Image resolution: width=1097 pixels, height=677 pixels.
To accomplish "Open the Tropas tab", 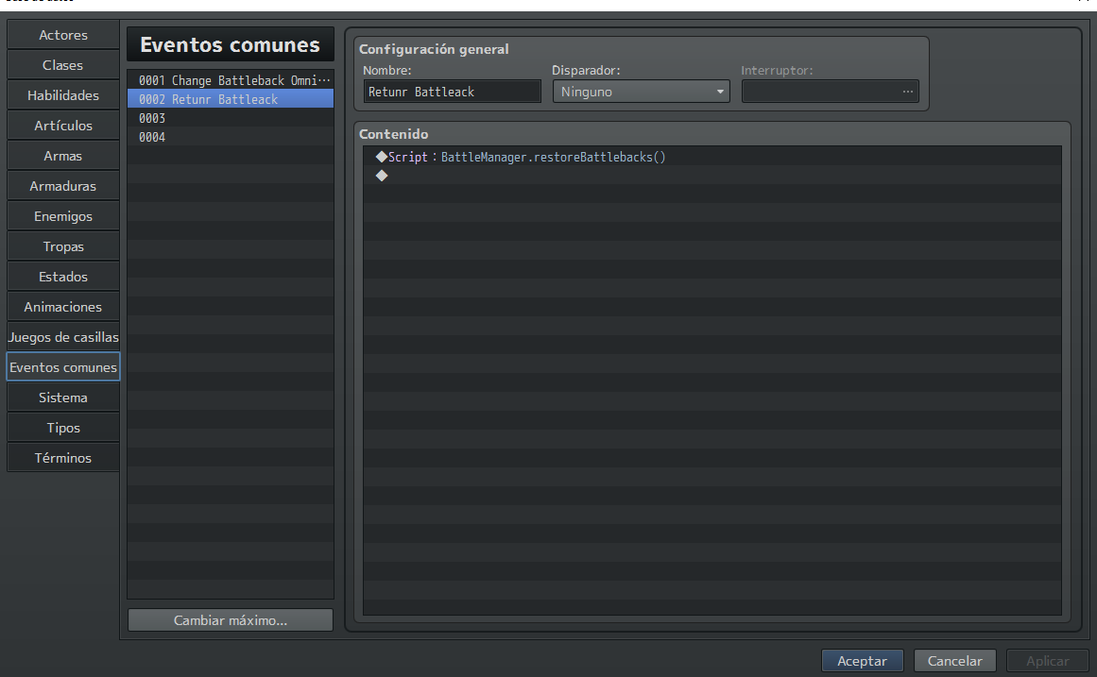I will click(63, 246).
